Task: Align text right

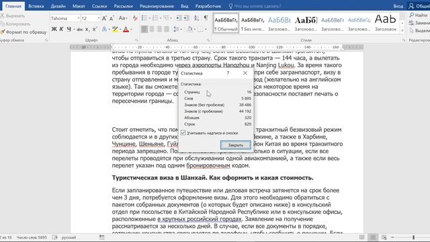Action: point(159,29)
